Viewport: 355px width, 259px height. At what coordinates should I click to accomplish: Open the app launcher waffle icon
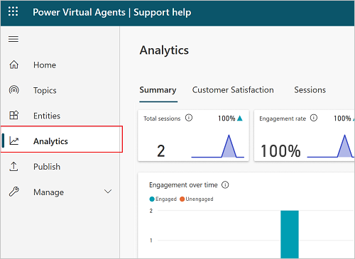tap(13, 11)
